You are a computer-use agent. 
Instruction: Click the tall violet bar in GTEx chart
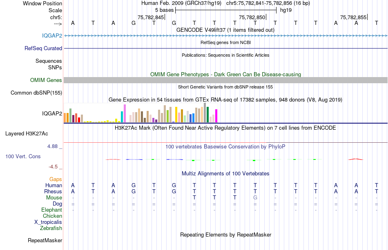point(125,113)
